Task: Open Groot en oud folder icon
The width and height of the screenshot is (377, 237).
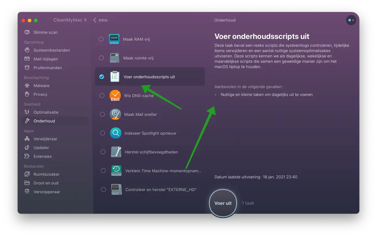Action: [x=27, y=183]
